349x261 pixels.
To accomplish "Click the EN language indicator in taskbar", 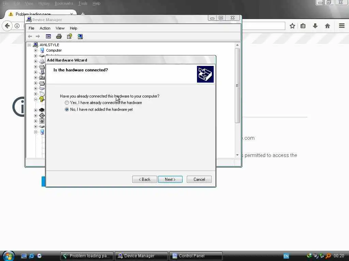I will tap(286, 256).
